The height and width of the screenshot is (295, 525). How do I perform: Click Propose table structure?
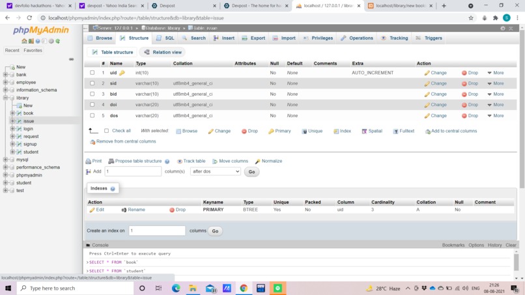coord(135,161)
